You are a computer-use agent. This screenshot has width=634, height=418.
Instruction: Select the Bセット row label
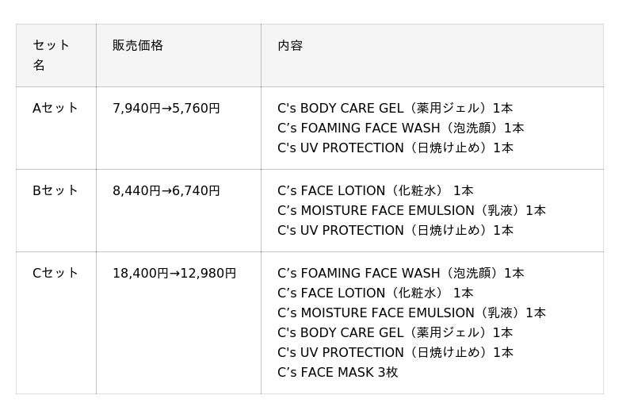(55, 190)
